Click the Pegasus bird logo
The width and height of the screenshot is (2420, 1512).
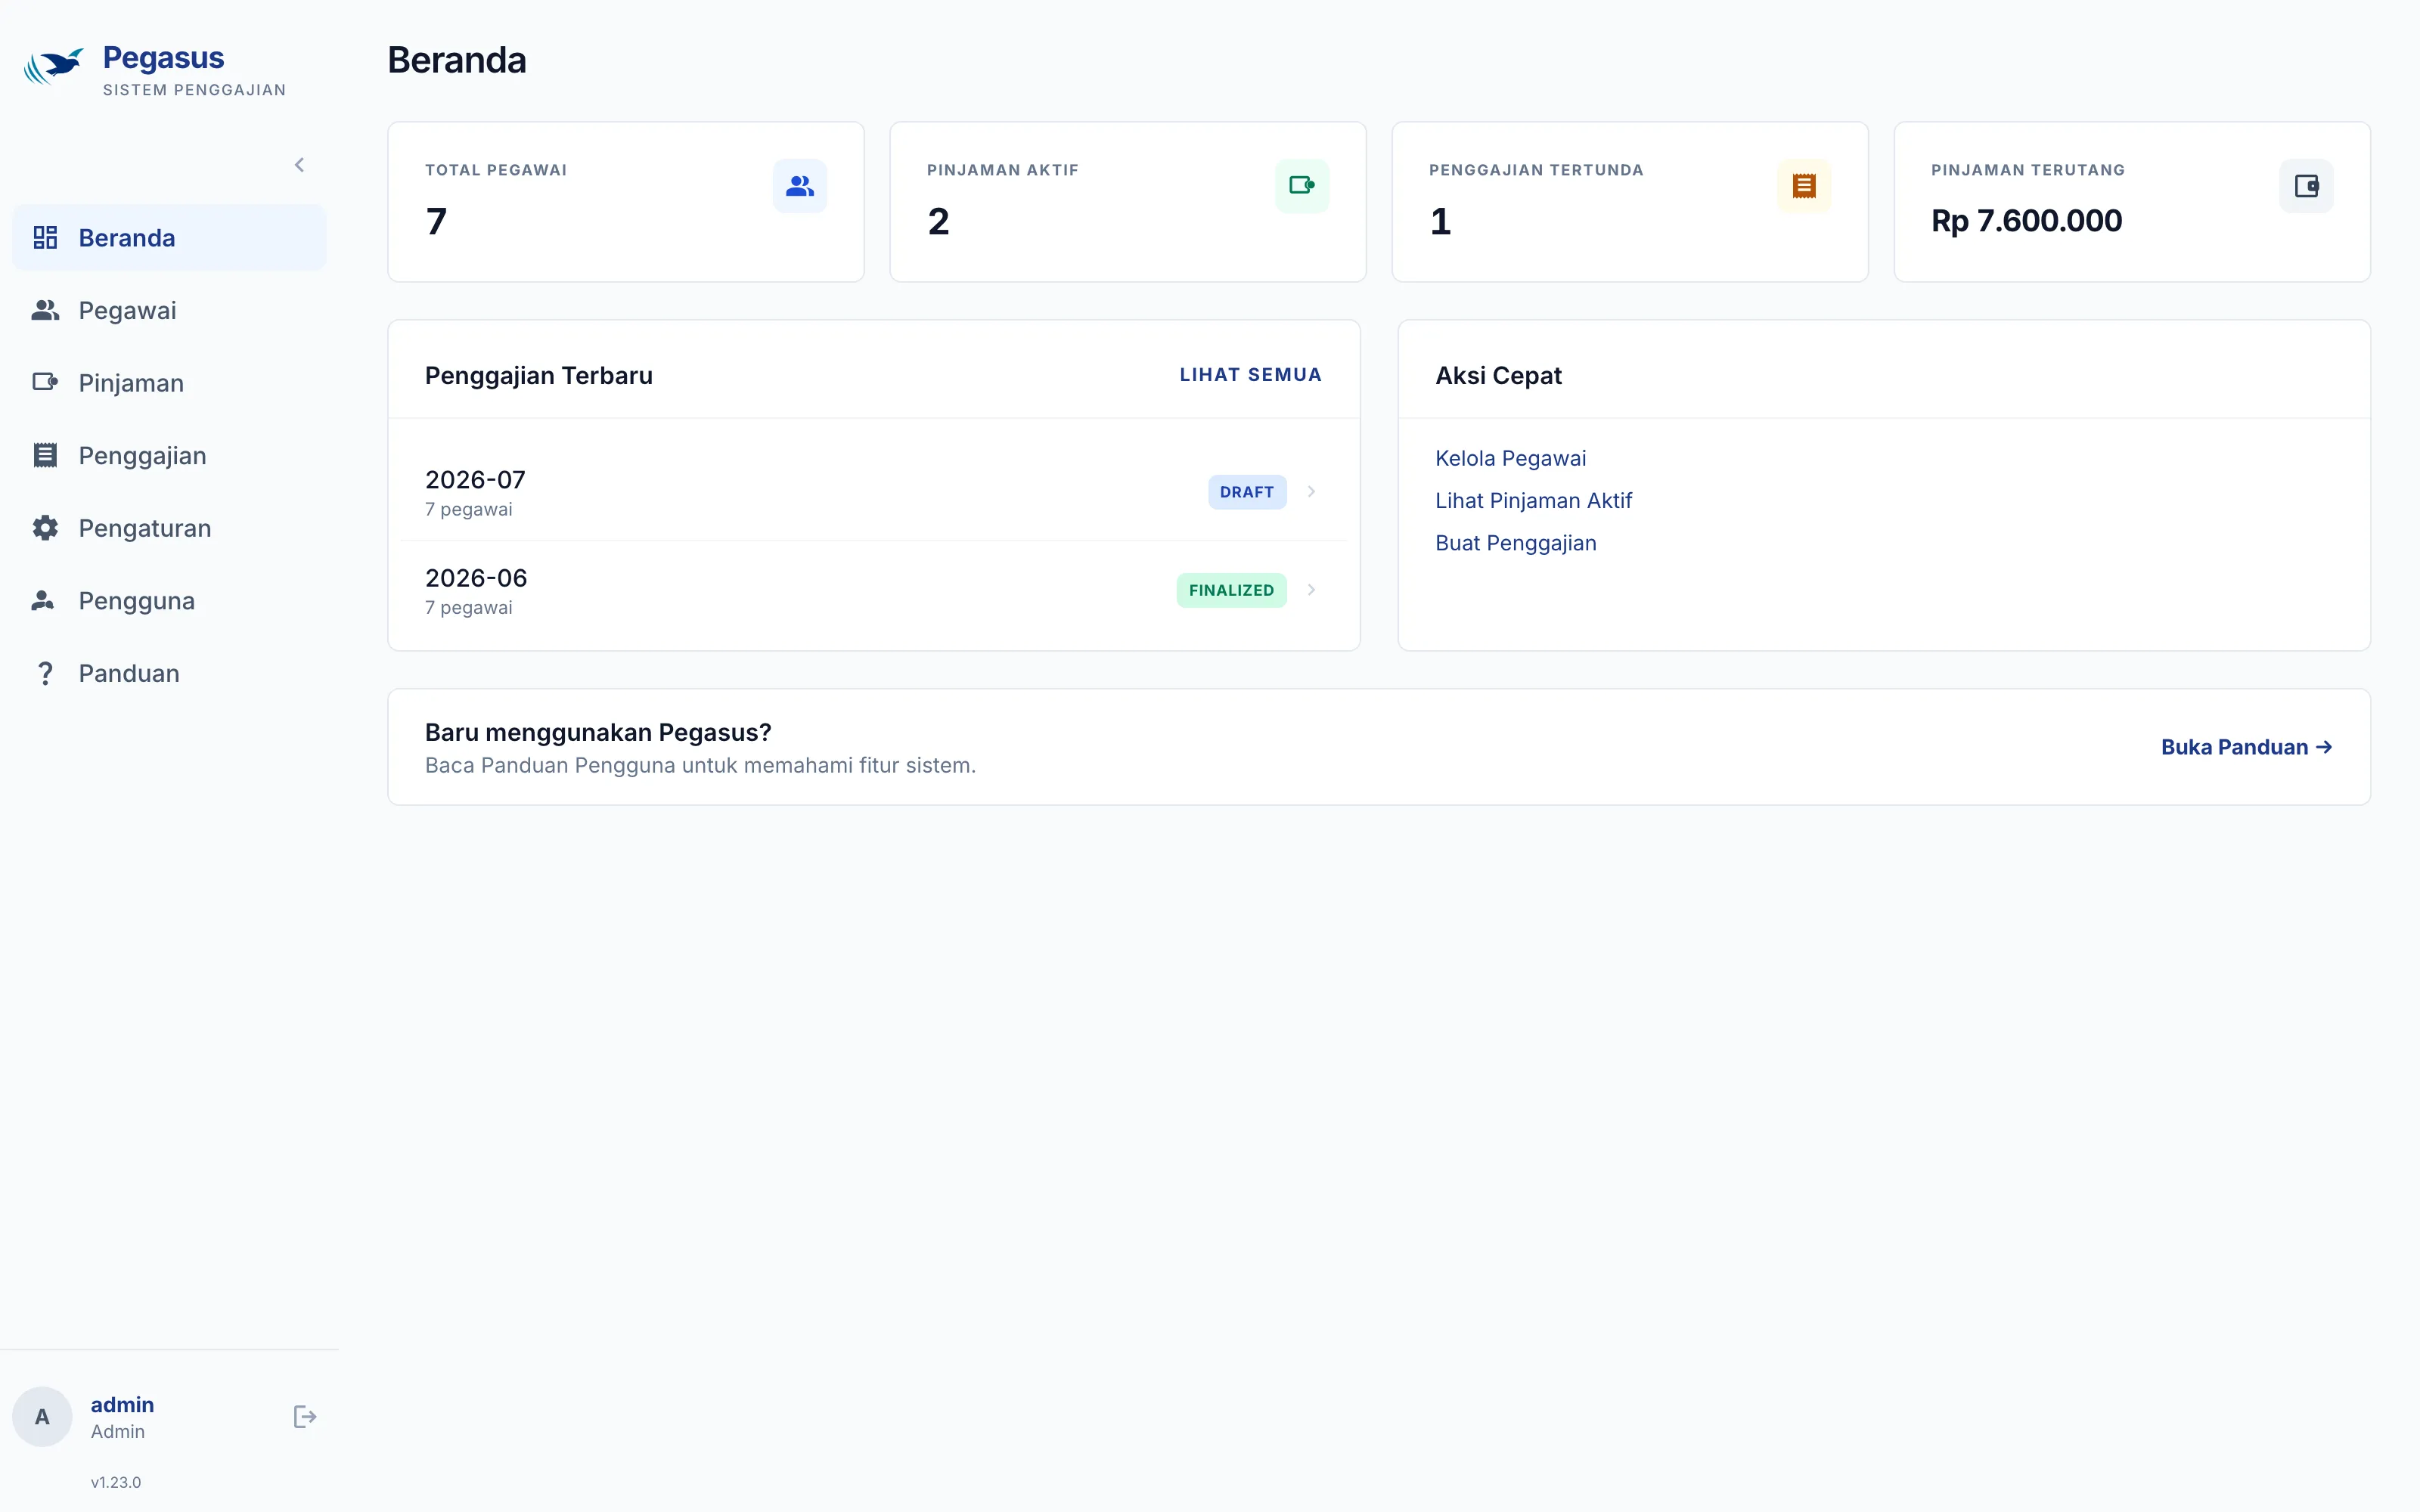tap(53, 67)
